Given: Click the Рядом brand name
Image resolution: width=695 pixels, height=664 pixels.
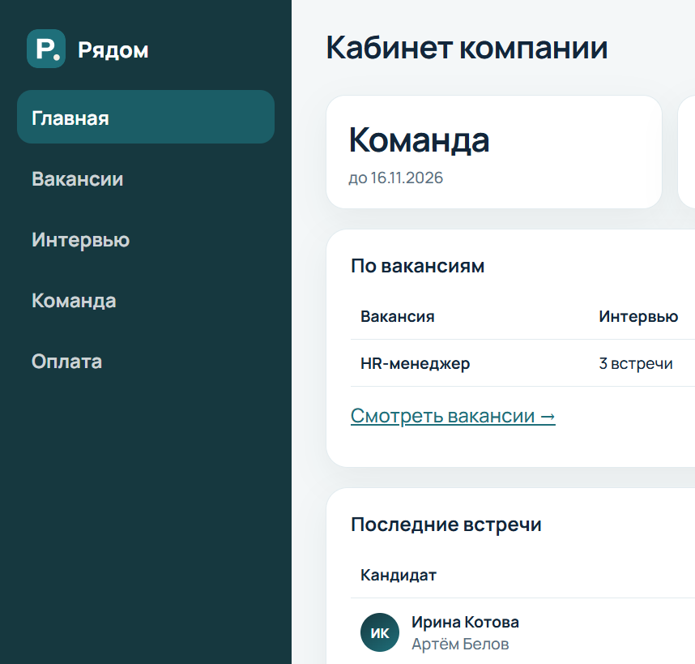Looking at the screenshot, I should point(113,50).
